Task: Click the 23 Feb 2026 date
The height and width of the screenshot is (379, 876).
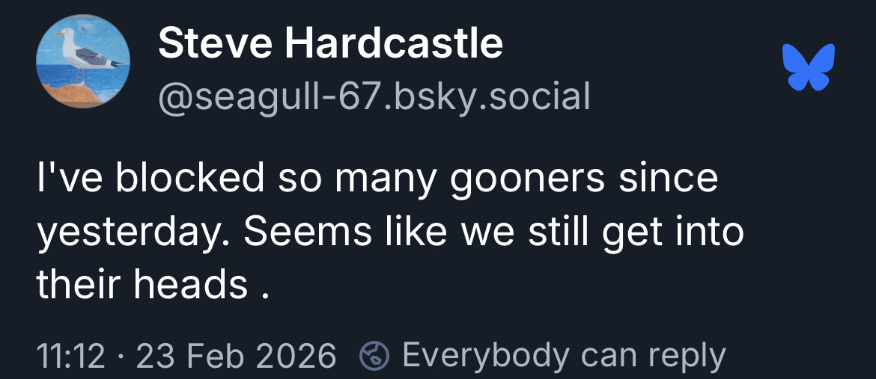Action: click(x=236, y=356)
